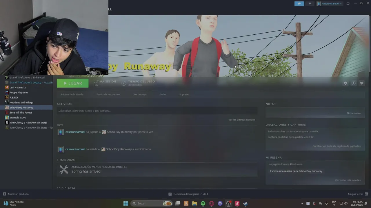This screenshot has height=208, width=371.
Task: Click the green JUGAR play button
Action: (73, 83)
